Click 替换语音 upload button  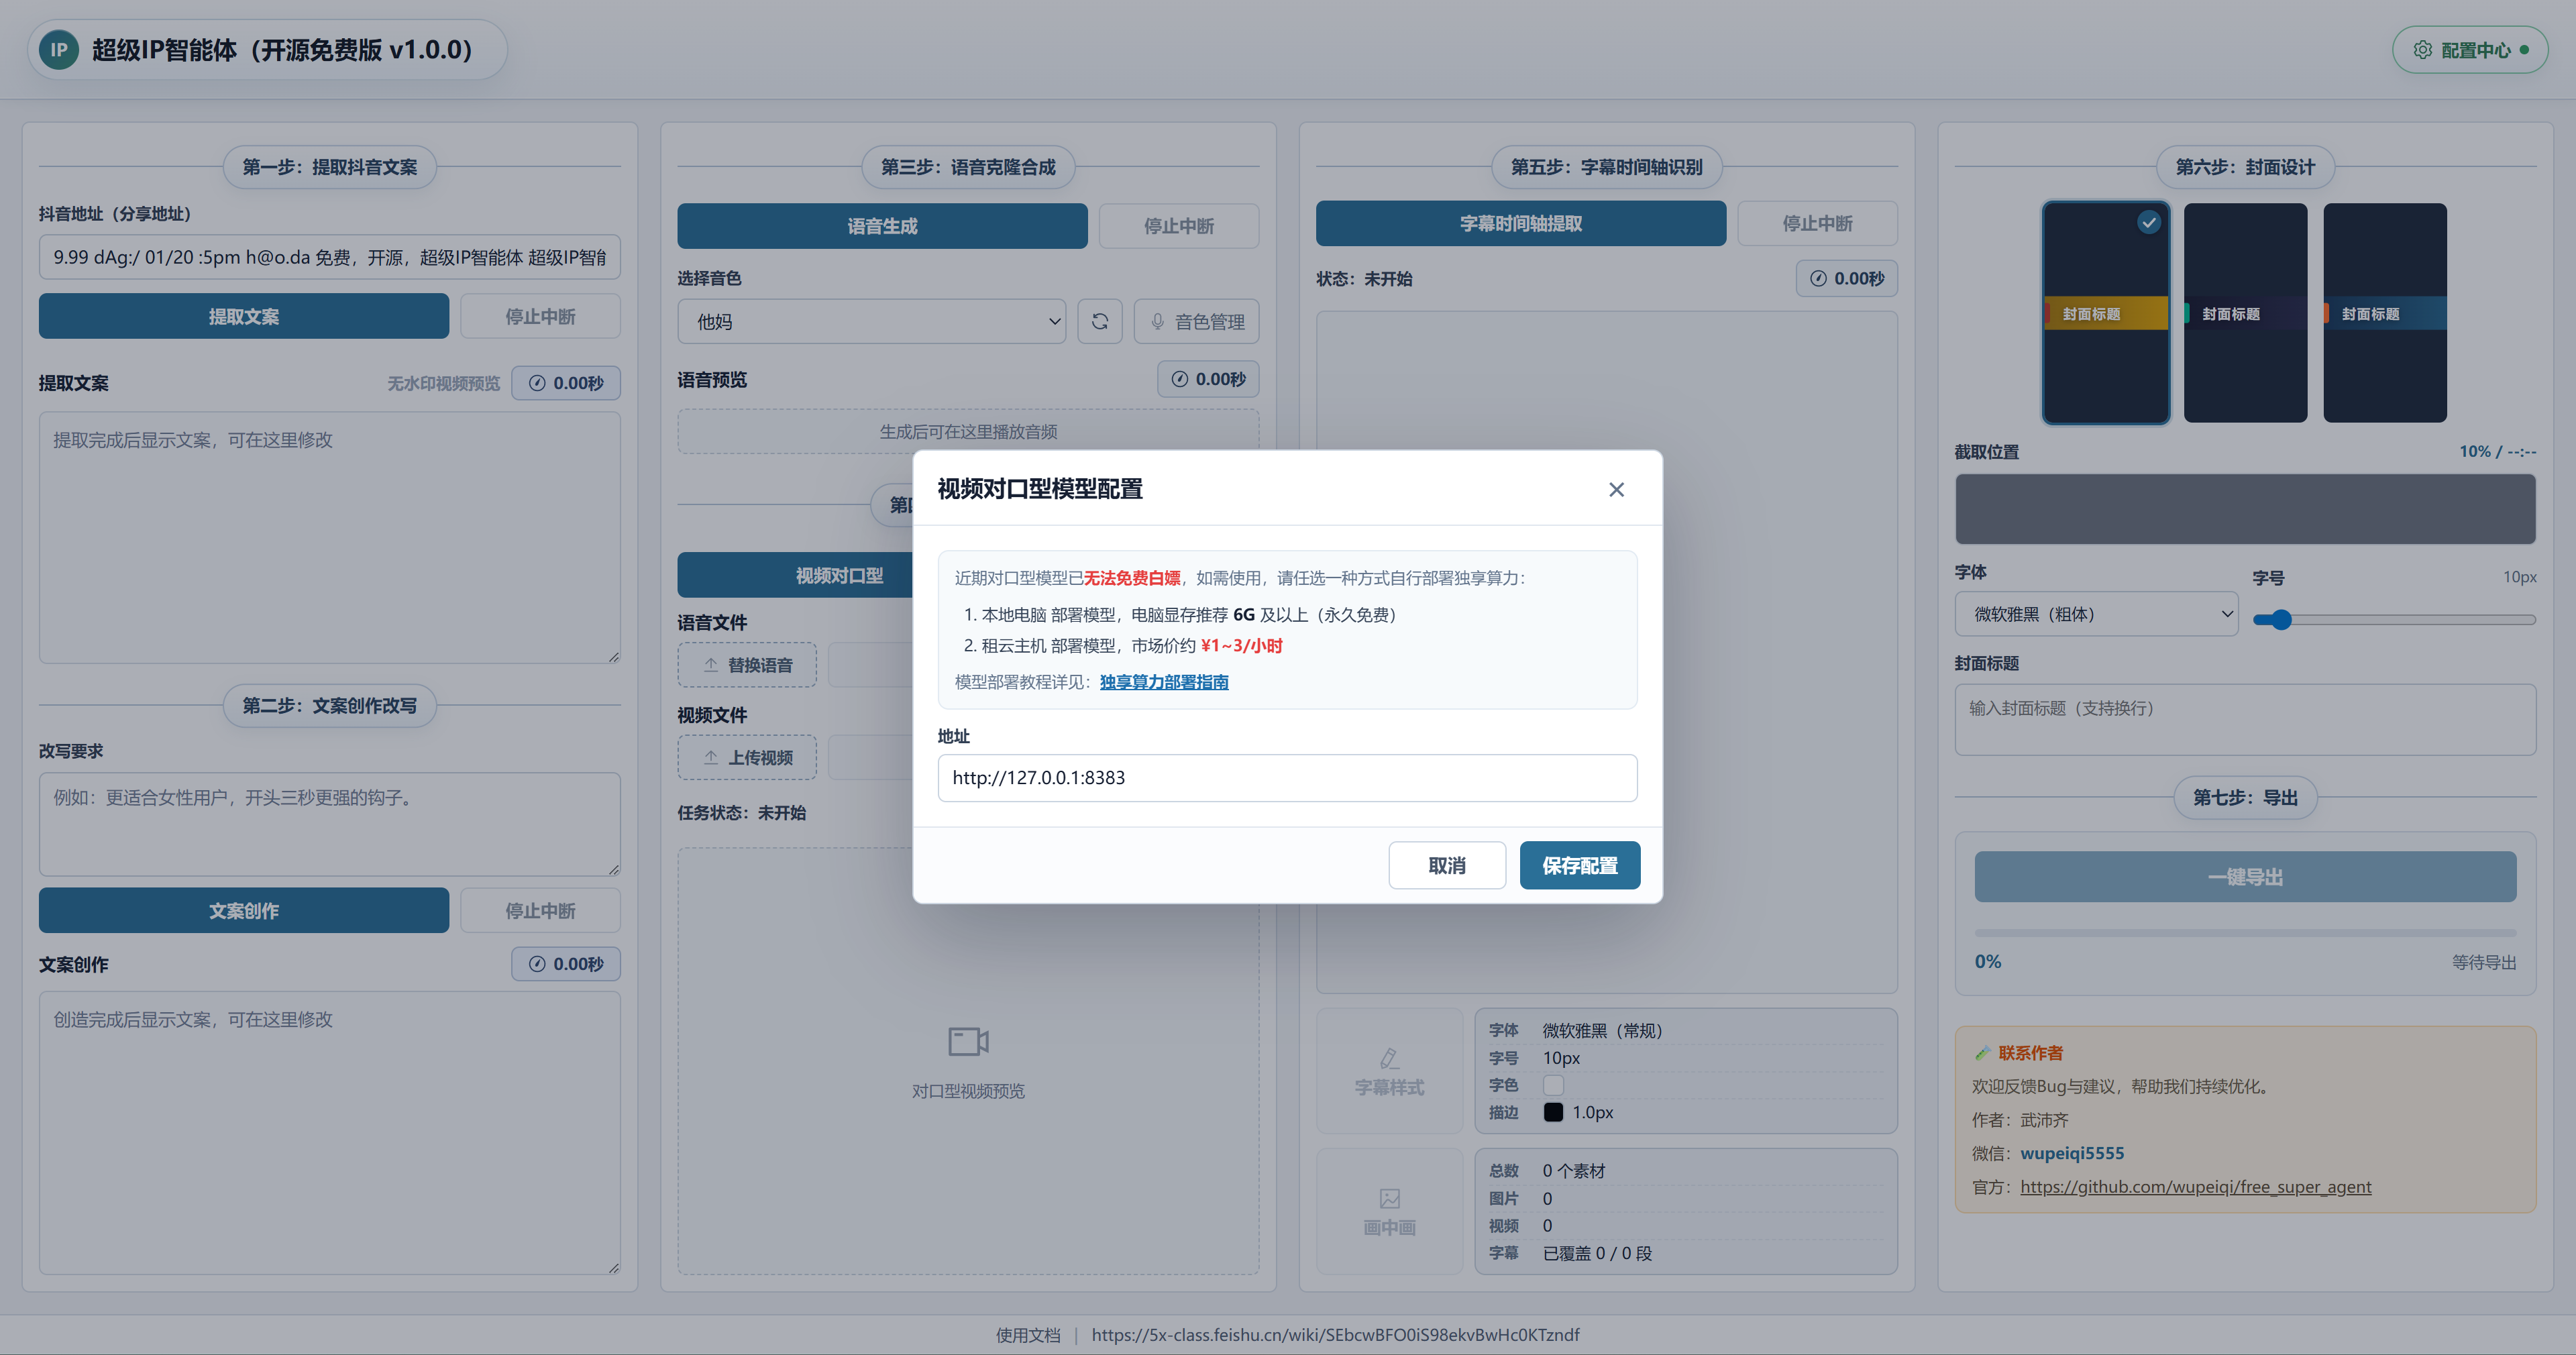pos(747,665)
